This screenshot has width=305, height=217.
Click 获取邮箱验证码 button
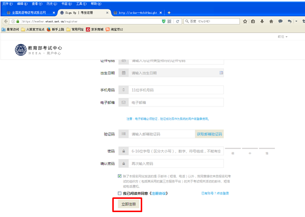coord(209,134)
